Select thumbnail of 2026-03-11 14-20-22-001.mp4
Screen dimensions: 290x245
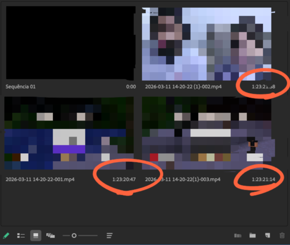(69, 133)
